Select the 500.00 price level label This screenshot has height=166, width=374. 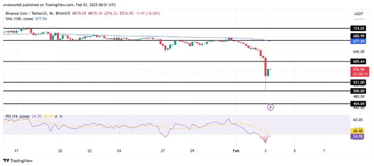pyautogui.click(x=358, y=91)
